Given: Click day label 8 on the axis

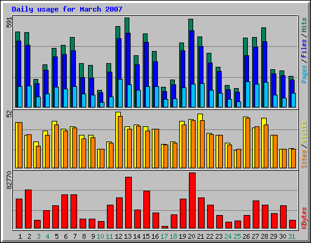Looking at the screenshot, I should click(x=84, y=236).
